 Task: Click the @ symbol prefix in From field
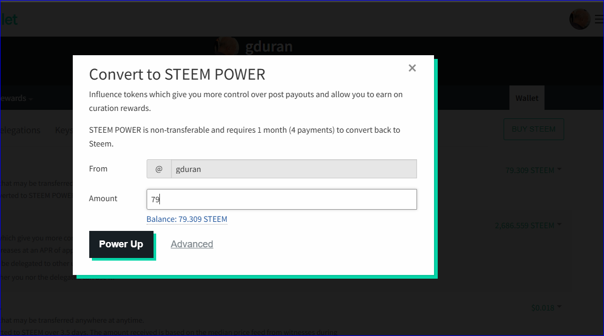click(159, 169)
